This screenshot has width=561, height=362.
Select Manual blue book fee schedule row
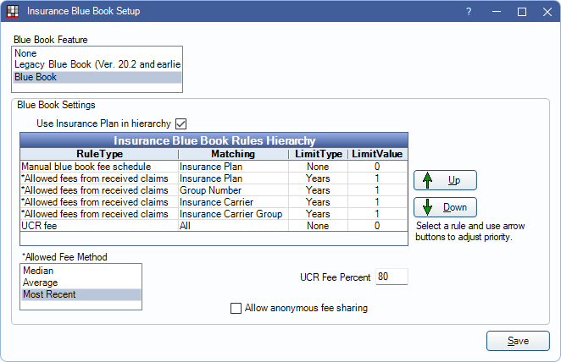pos(214,167)
